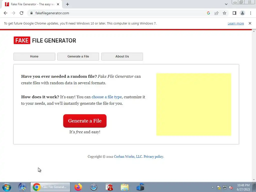
Task: Click the red Generate a File button
Action: point(85,121)
